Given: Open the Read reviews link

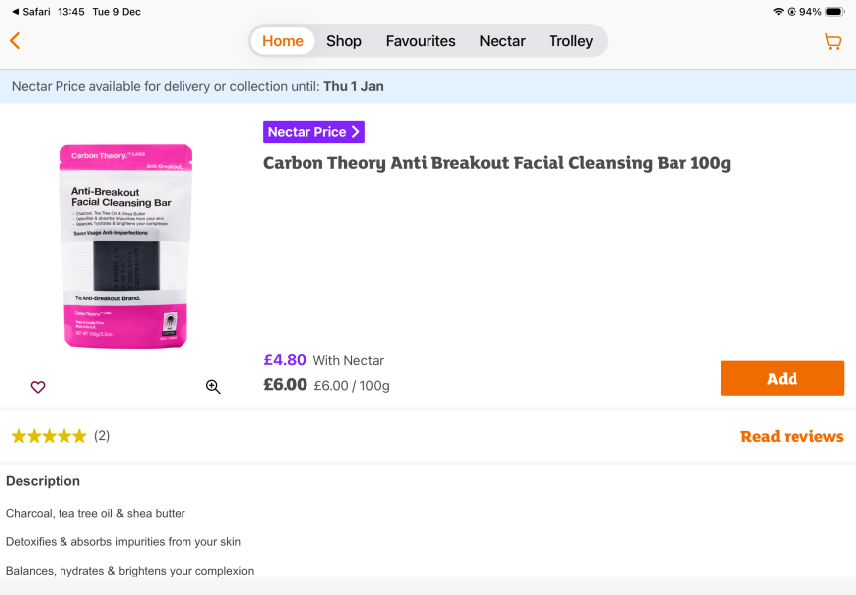Looking at the screenshot, I should (792, 436).
